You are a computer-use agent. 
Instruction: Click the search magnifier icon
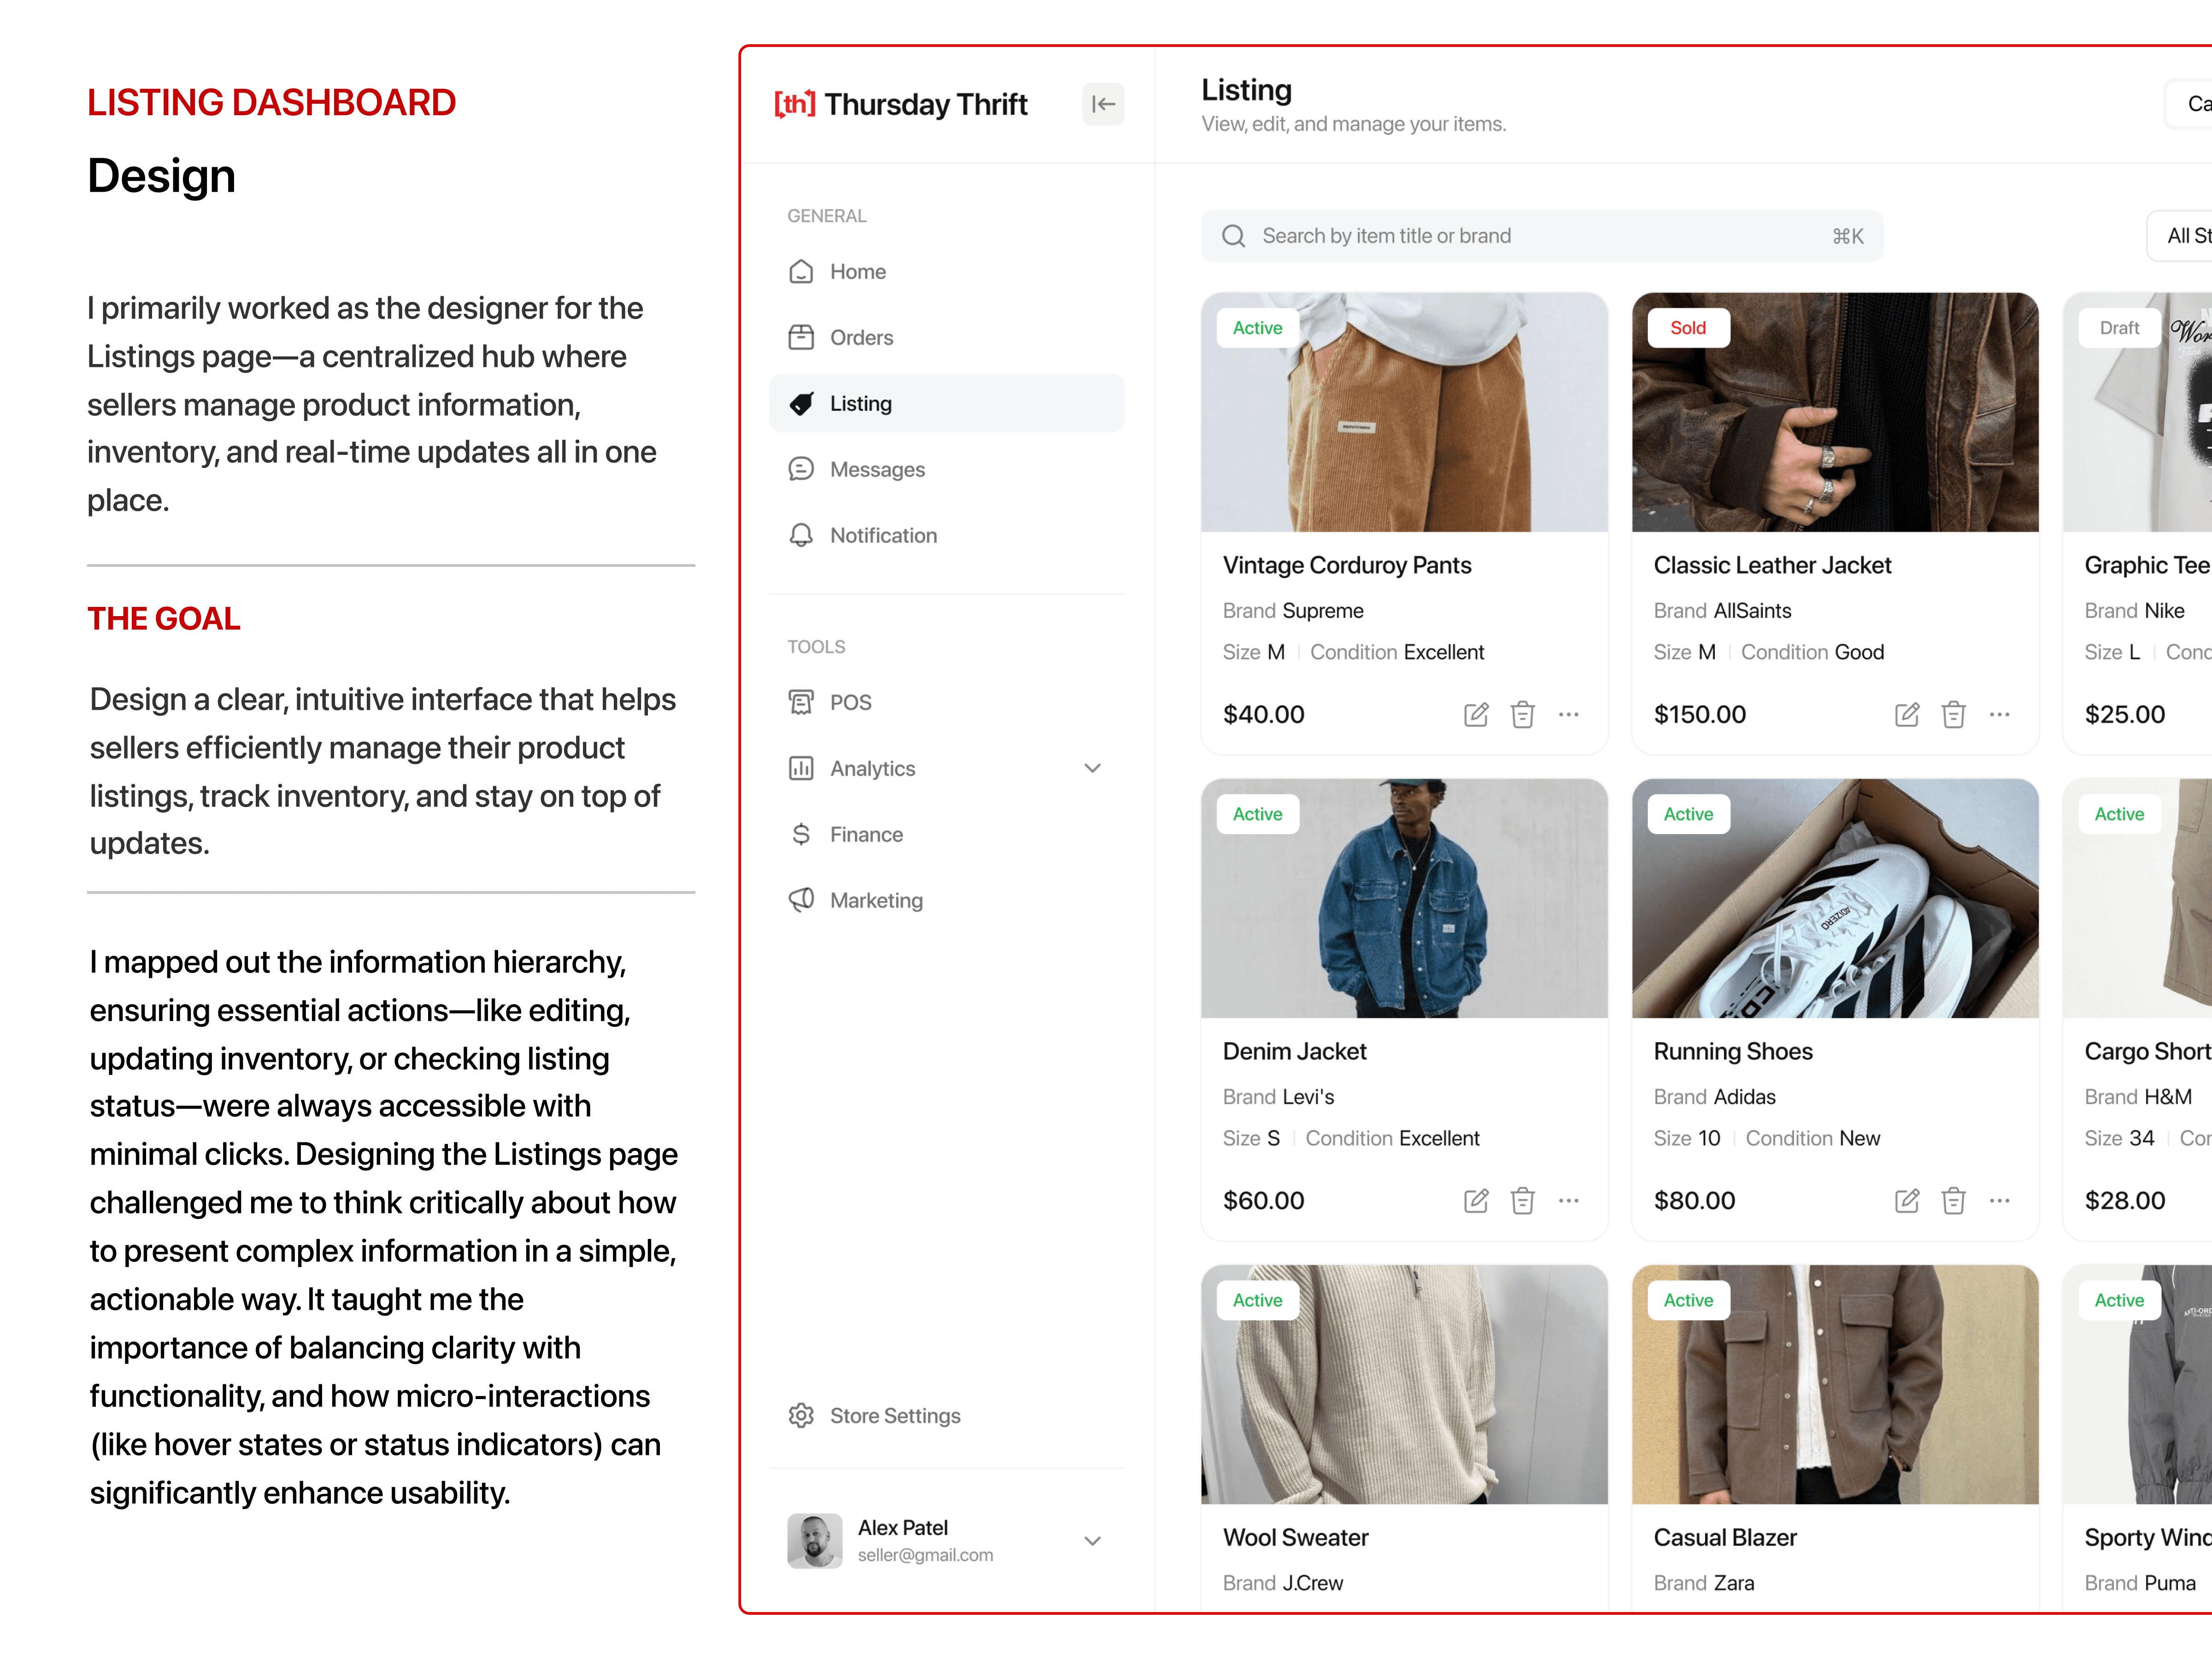pos(1233,236)
